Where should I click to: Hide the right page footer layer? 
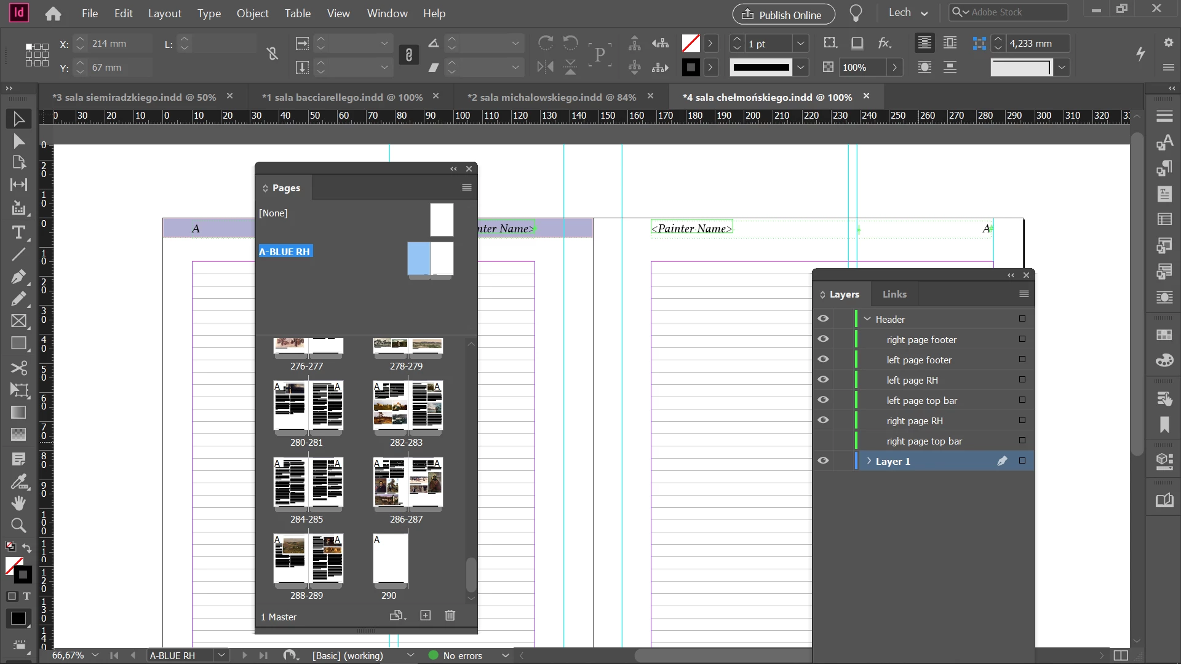[823, 339]
